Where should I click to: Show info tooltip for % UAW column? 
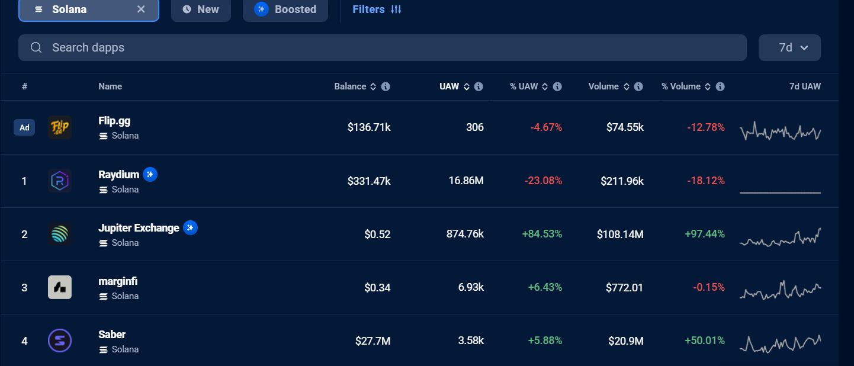(557, 86)
